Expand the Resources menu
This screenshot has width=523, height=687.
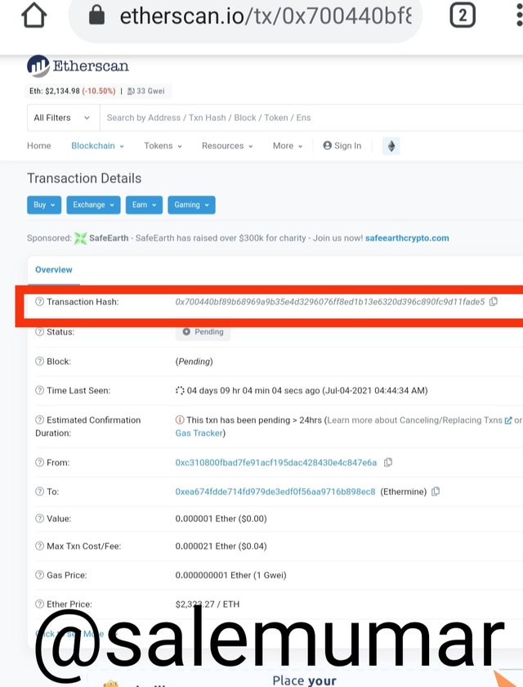(227, 146)
